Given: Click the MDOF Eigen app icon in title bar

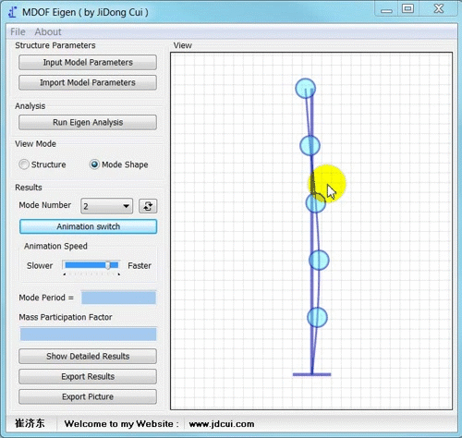Looking at the screenshot, I should pyautogui.click(x=13, y=12).
